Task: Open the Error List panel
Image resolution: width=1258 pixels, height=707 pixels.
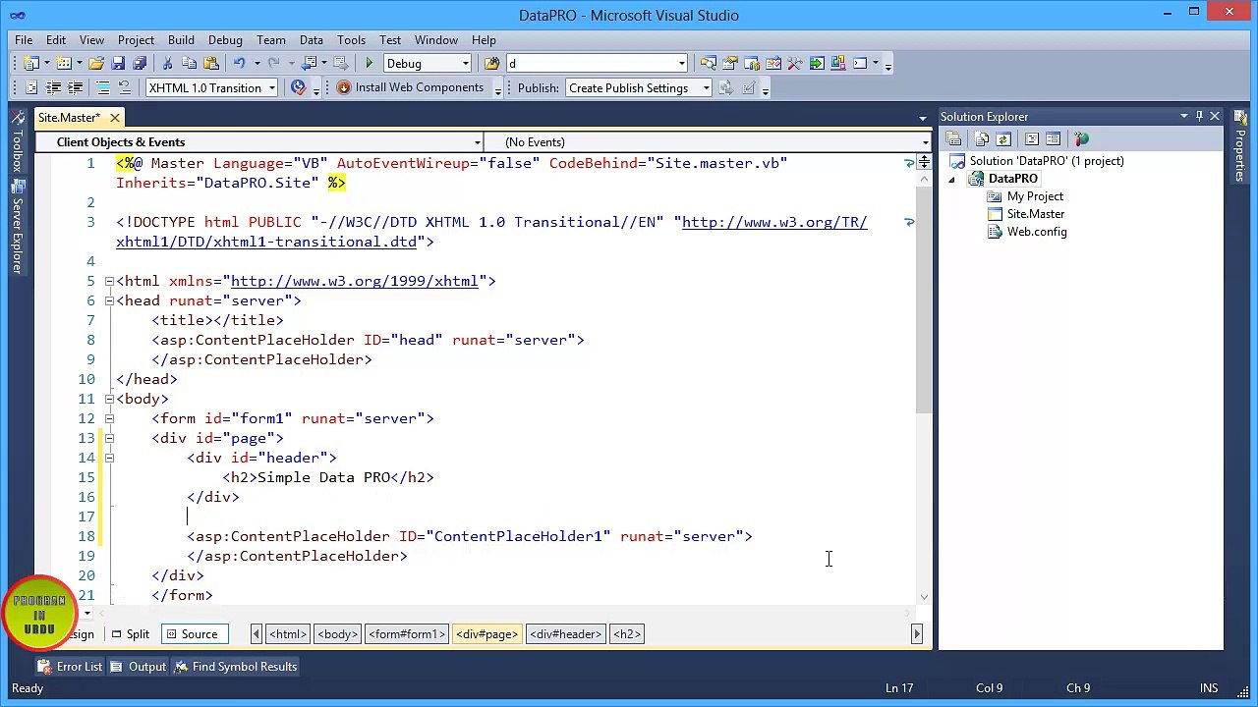Action: (71, 667)
